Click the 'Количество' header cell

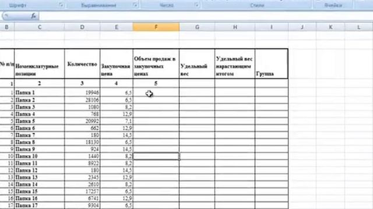coord(82,64)
